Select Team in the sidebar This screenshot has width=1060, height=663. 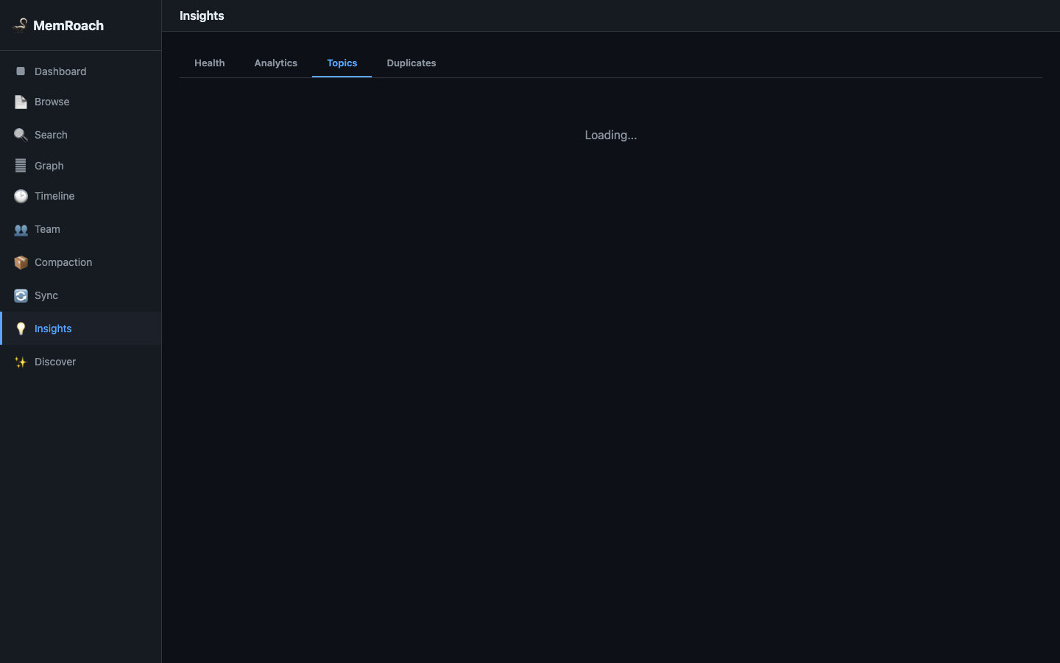point(47,229)
